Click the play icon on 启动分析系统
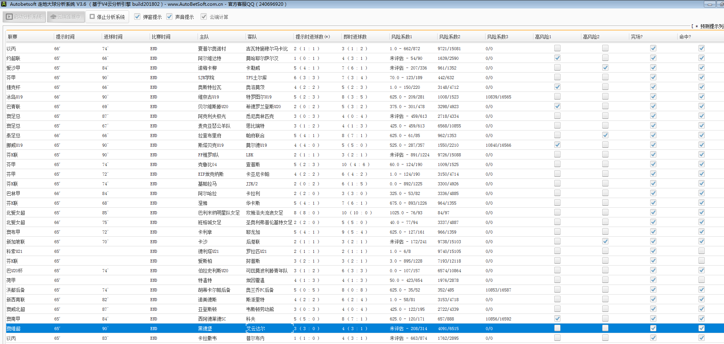Screen dimensions: 724x344 tap(9, 17)
